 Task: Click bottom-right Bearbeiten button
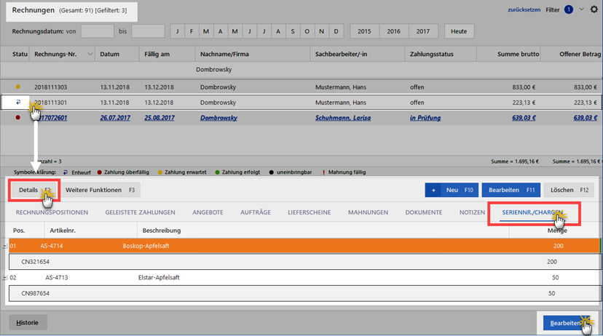pyautogui.click(x=566, y=323)
